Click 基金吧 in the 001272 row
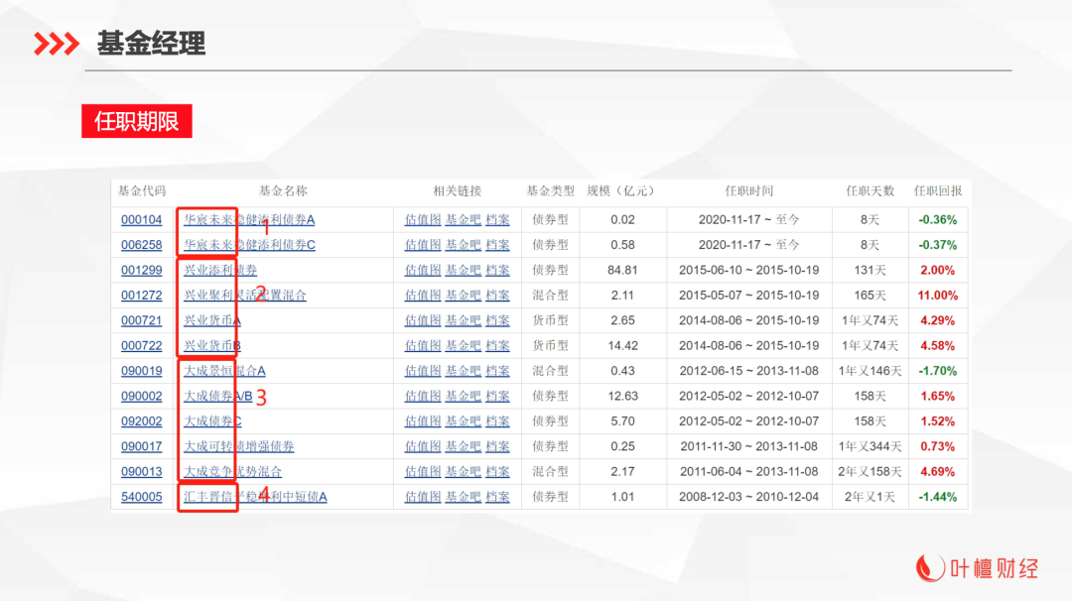Image resolution: width=1072 pixels, height=601 pixels. click(463, 296)
